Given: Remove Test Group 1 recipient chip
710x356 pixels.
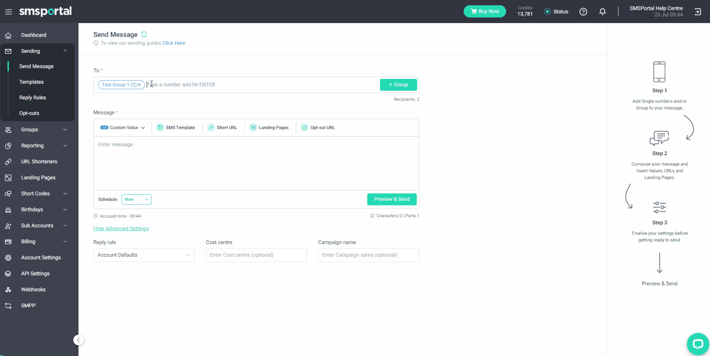Looking at the screenshot, I should point(139,85).
